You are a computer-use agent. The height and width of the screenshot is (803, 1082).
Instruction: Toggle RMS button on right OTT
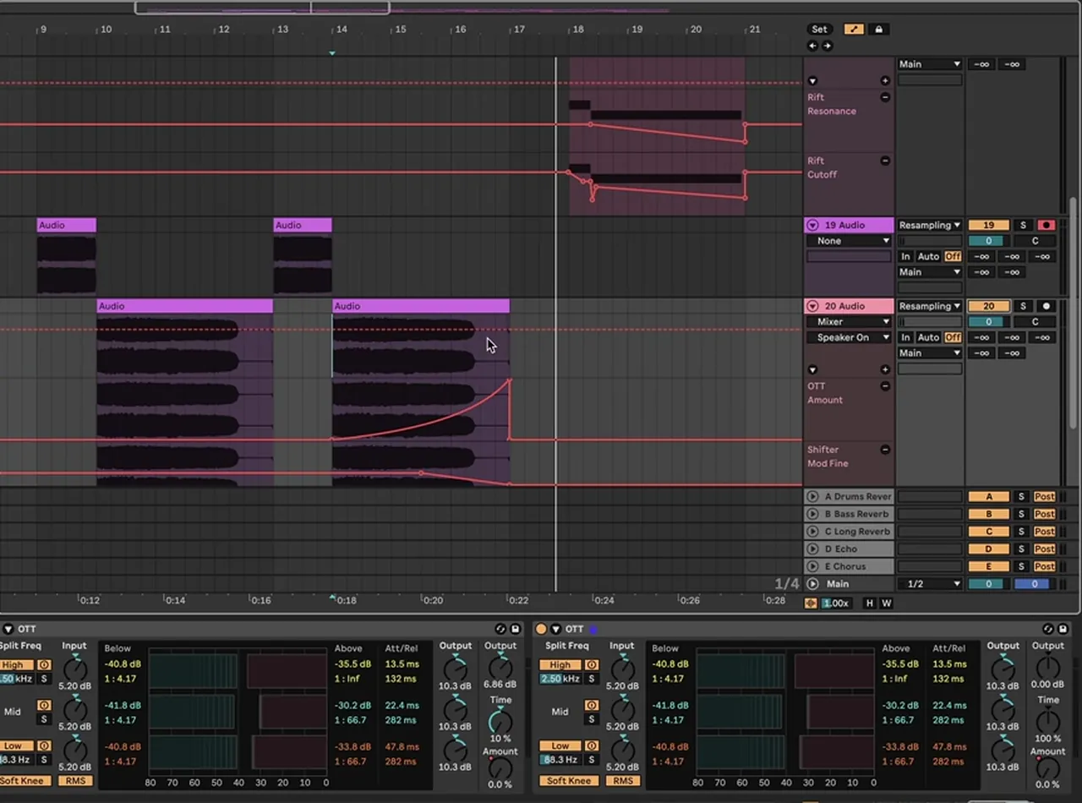click(x=623, y=781)
